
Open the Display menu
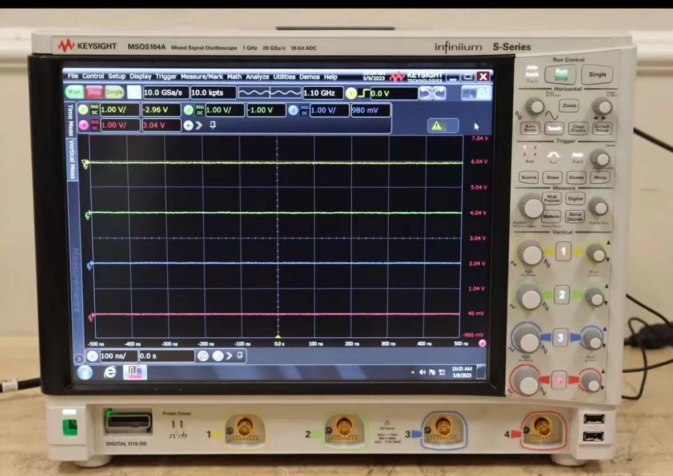pos(140,76)
